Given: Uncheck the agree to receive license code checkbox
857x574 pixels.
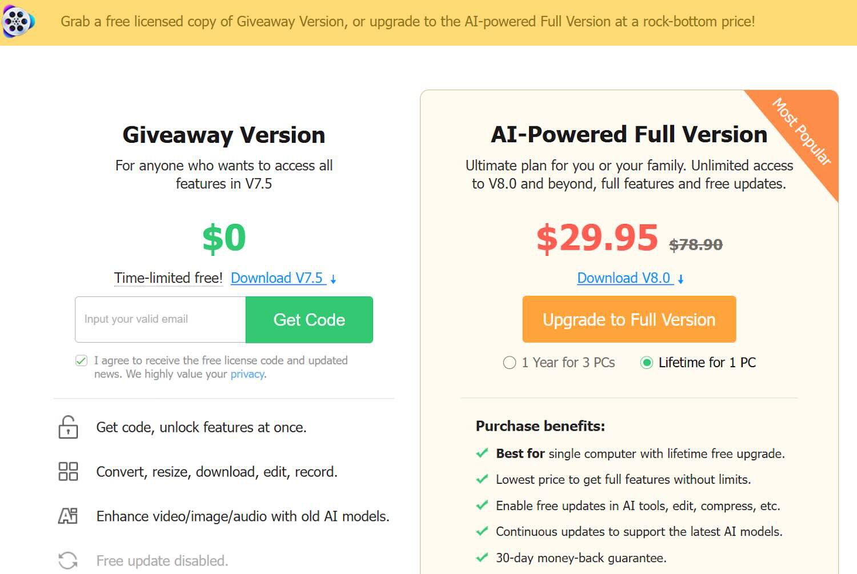Looking at the screenshot, I should tap(81, 360).
